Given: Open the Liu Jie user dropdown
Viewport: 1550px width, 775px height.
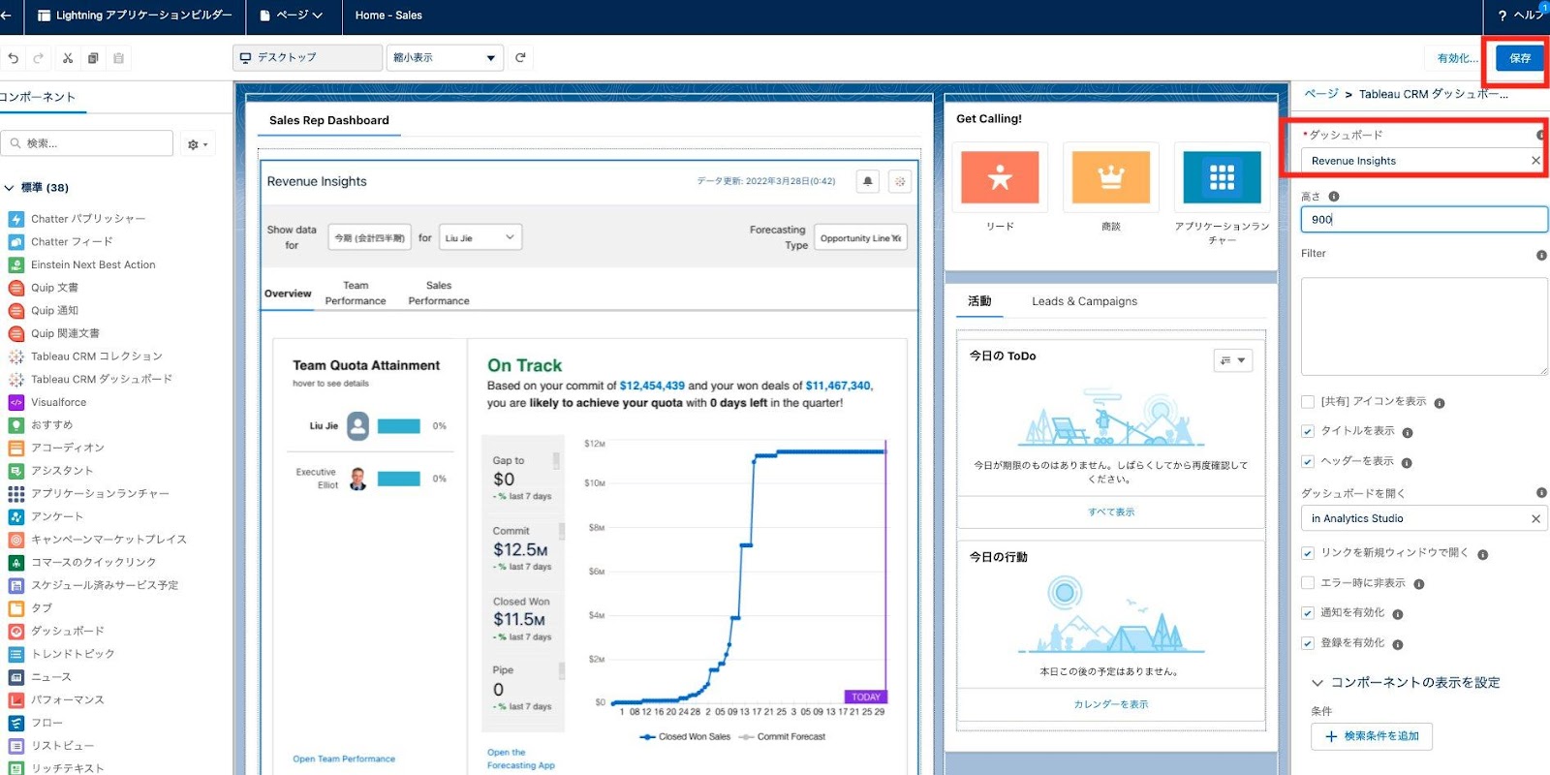Looking at the screenshot, I should point(480,237).
